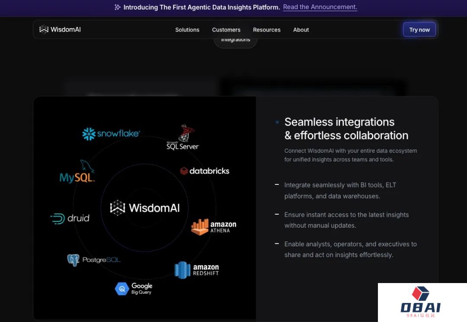Click the sparkle icon in announcement banner
Screen dimensions: 467x322
[118, 7]
